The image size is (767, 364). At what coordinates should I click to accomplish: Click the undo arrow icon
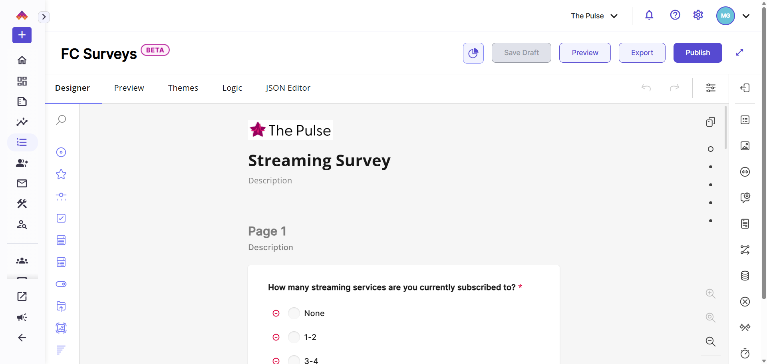[x=646, y=88]
